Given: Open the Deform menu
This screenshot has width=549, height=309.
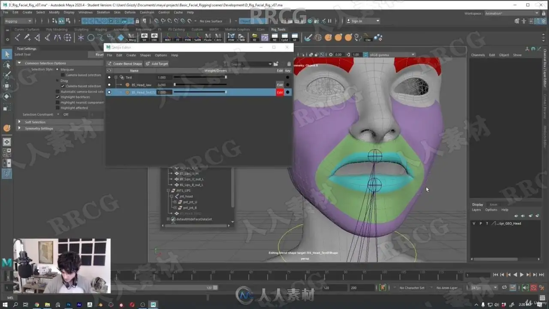Looking at the screenshot, I should pos(130,12).
